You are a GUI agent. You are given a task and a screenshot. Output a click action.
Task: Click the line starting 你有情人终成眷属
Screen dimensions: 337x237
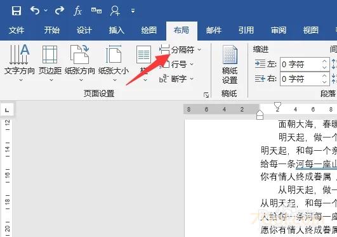[298, 177]
